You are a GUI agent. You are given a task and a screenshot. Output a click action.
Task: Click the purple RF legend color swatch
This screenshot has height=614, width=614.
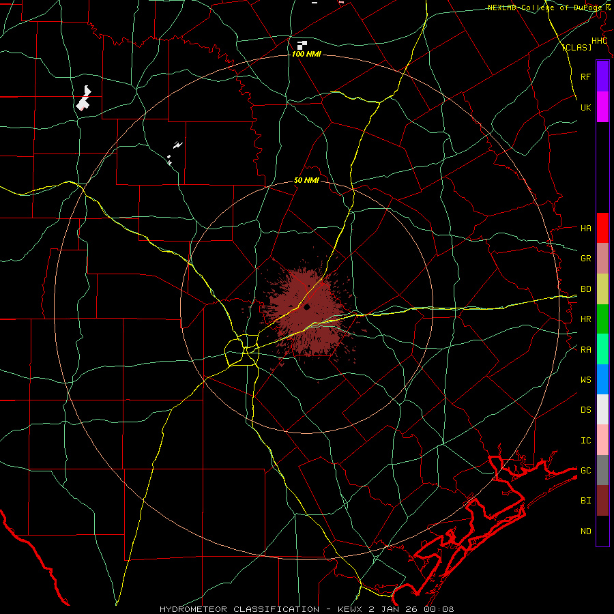click(x=602, y=76)
